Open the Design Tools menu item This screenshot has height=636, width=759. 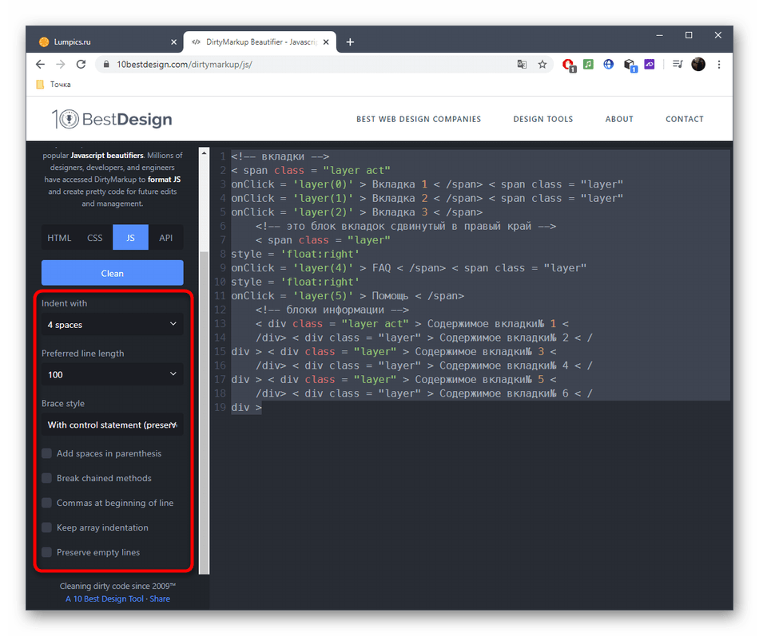tap(542, 119)
